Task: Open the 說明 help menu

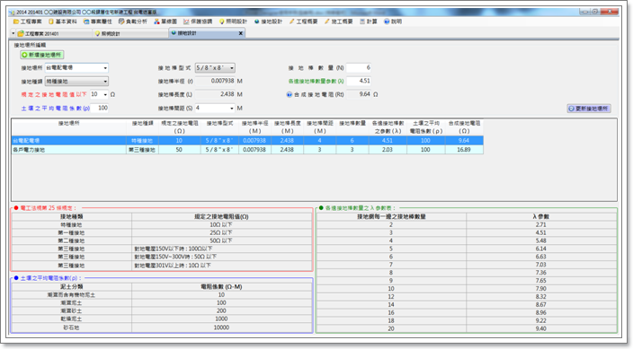Action: pos(393,22)
